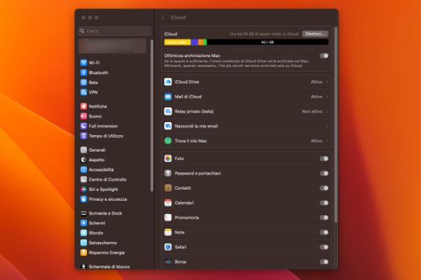The height and width of the screenshot is (280, 421).
Task: Click the purple storage bar segment
Action: 195,42
